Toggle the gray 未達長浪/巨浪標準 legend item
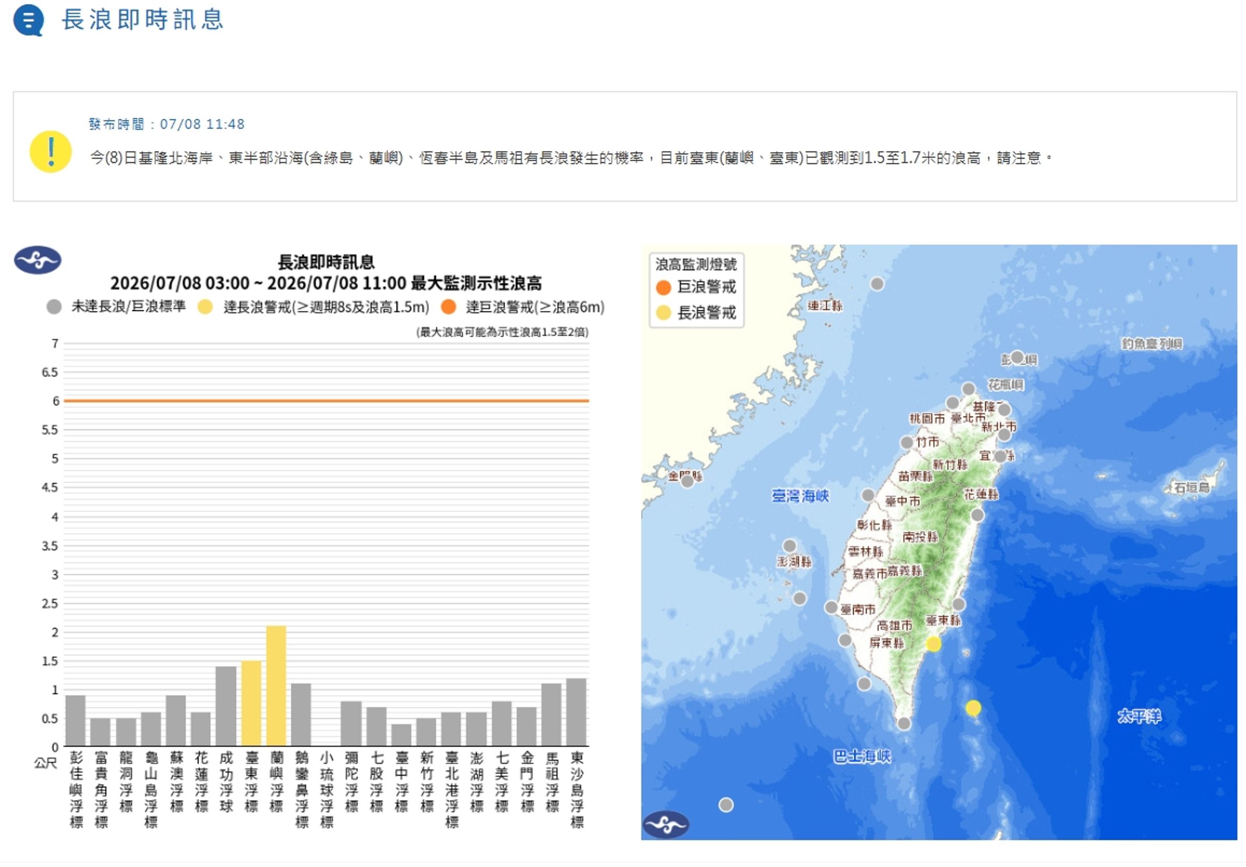Image resolution: width=1246 pixels, height=867 pixels. click(x=116, y=307)
